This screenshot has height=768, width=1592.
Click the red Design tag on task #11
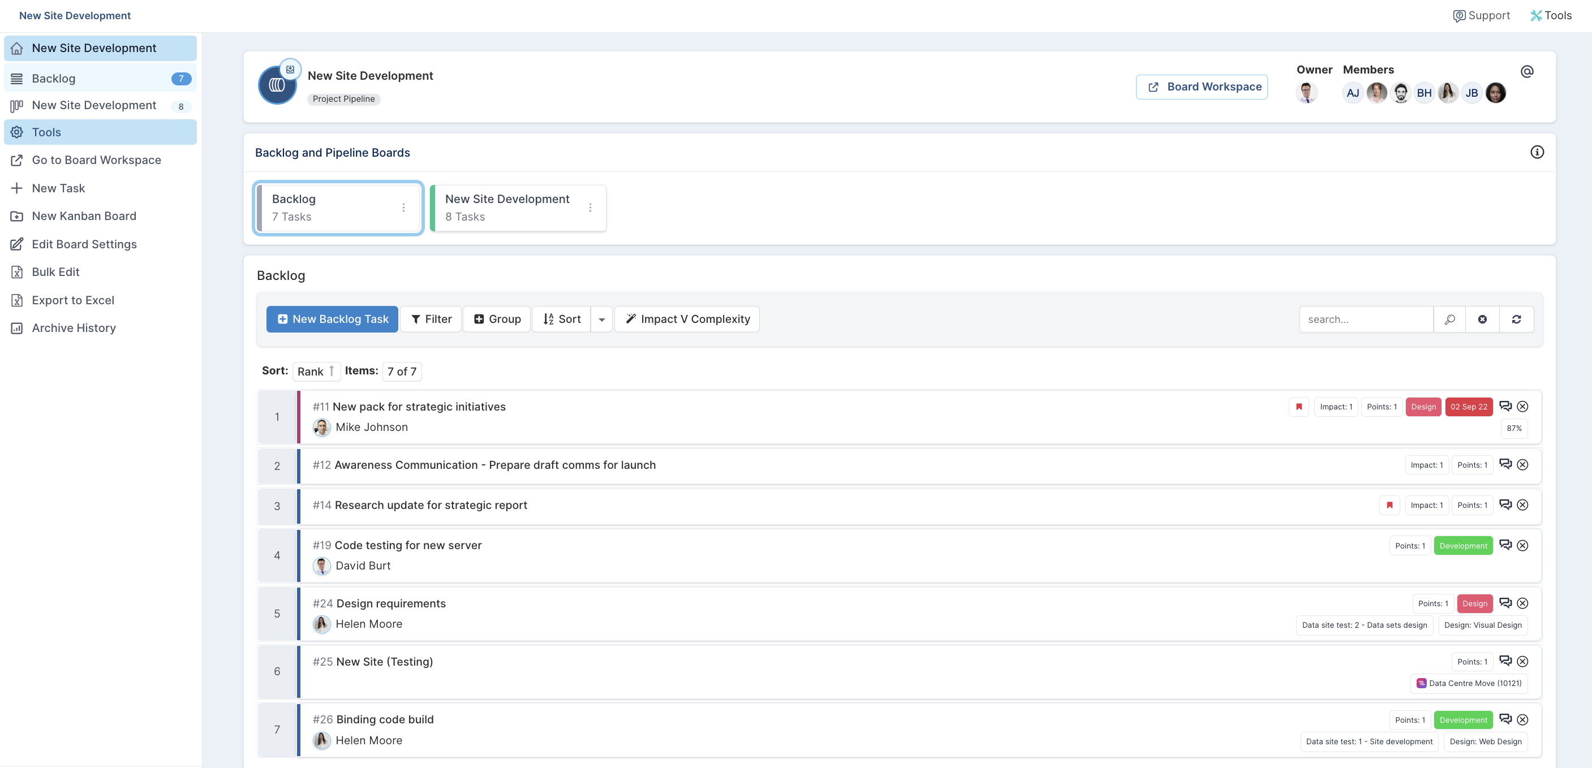point(1423,407)
